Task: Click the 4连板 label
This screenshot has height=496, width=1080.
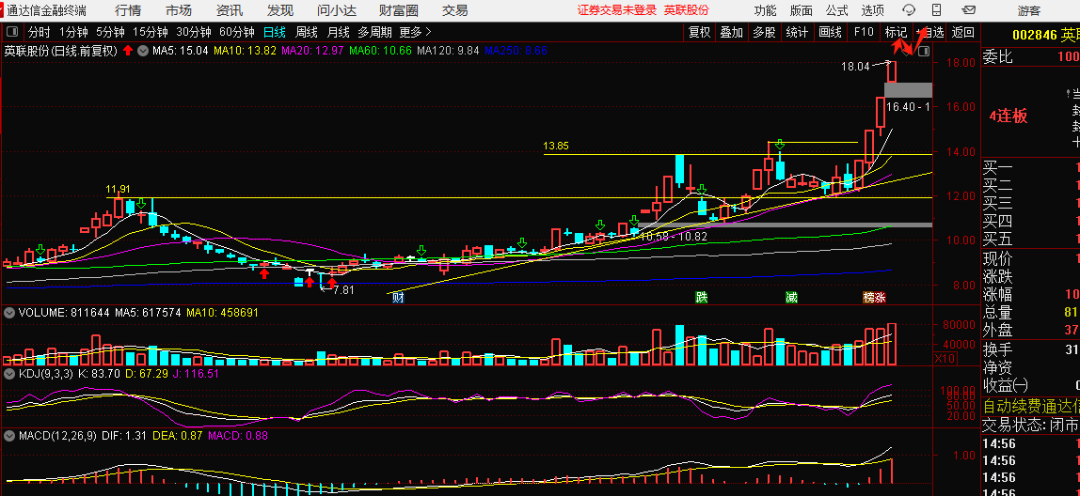Action: tap(1008, 116)
